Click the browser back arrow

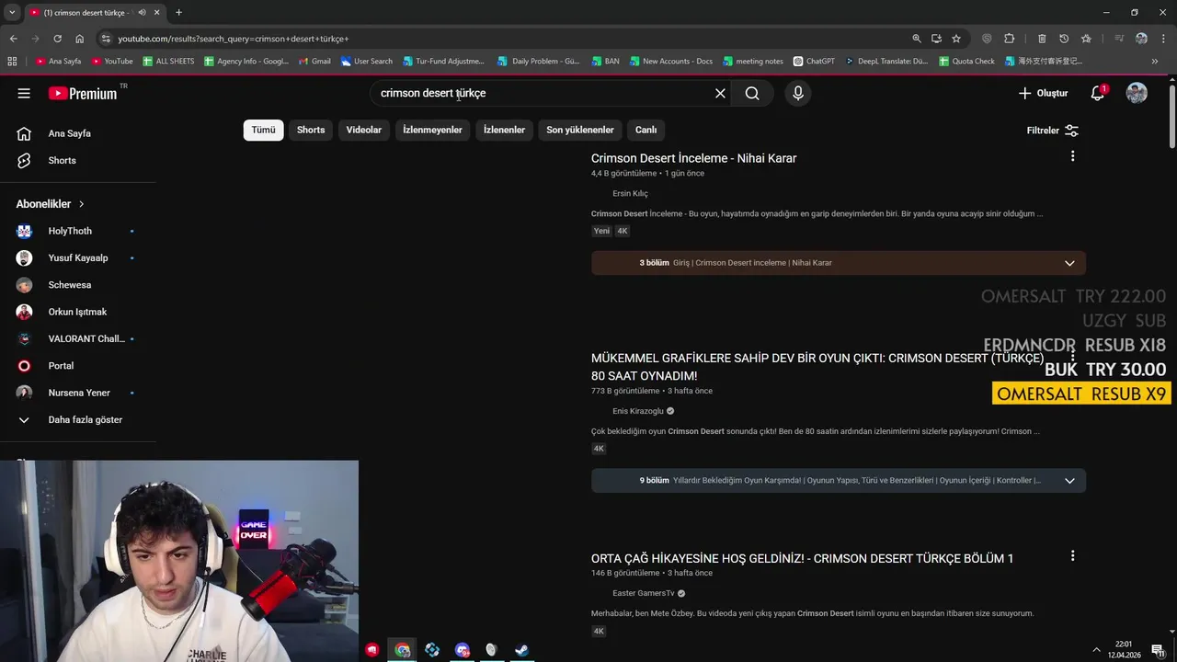point(13,39)
